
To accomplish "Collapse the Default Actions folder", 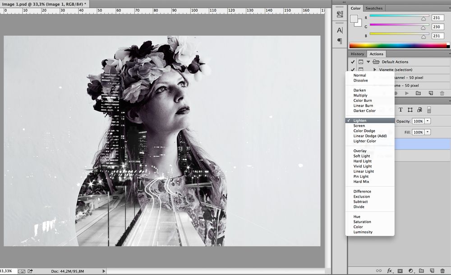I will (368, 62).
